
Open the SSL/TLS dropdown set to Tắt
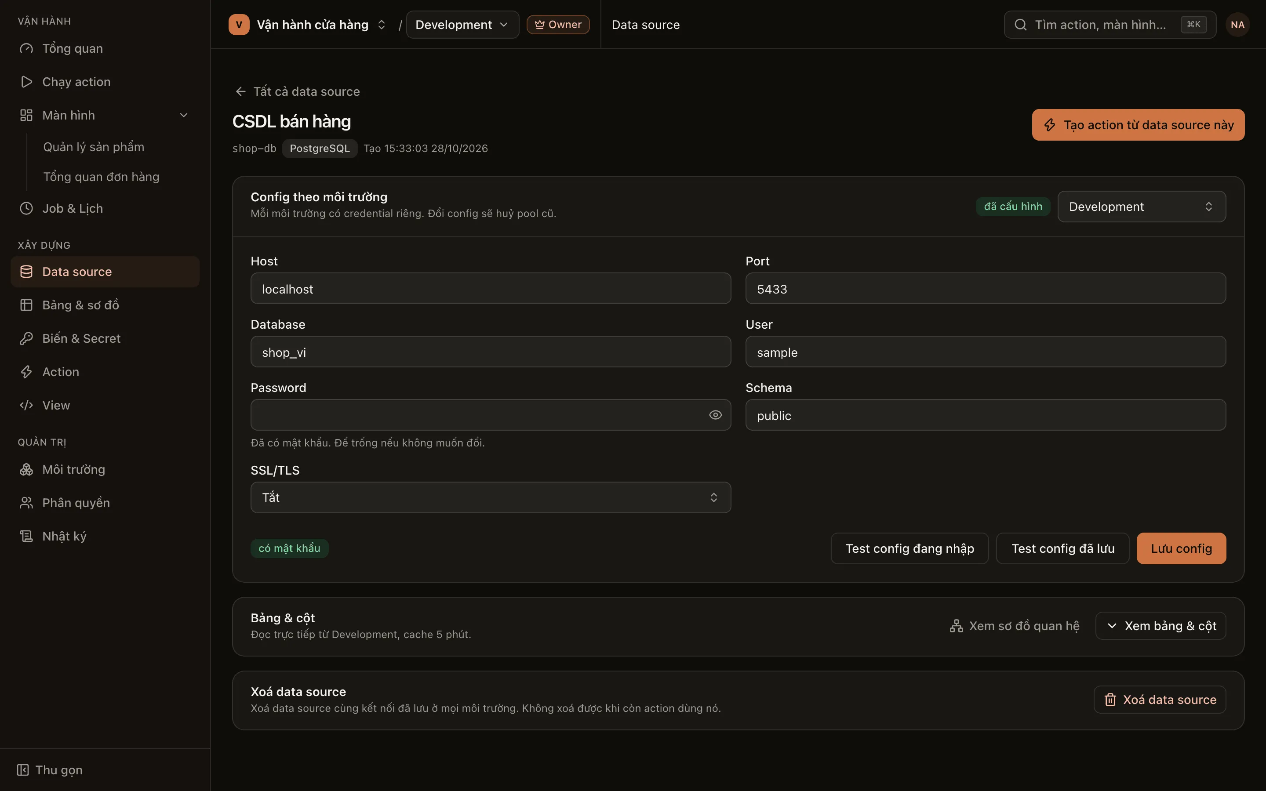pyautogui.click(x=491, y=497)
